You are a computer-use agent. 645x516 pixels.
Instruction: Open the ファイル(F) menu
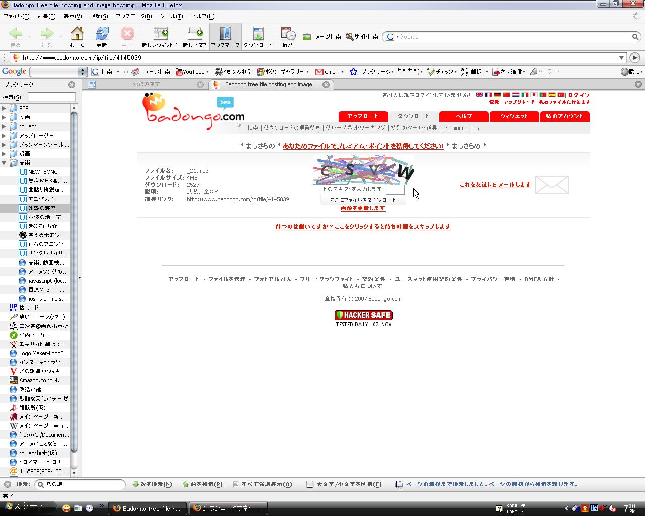coord(16,16)
